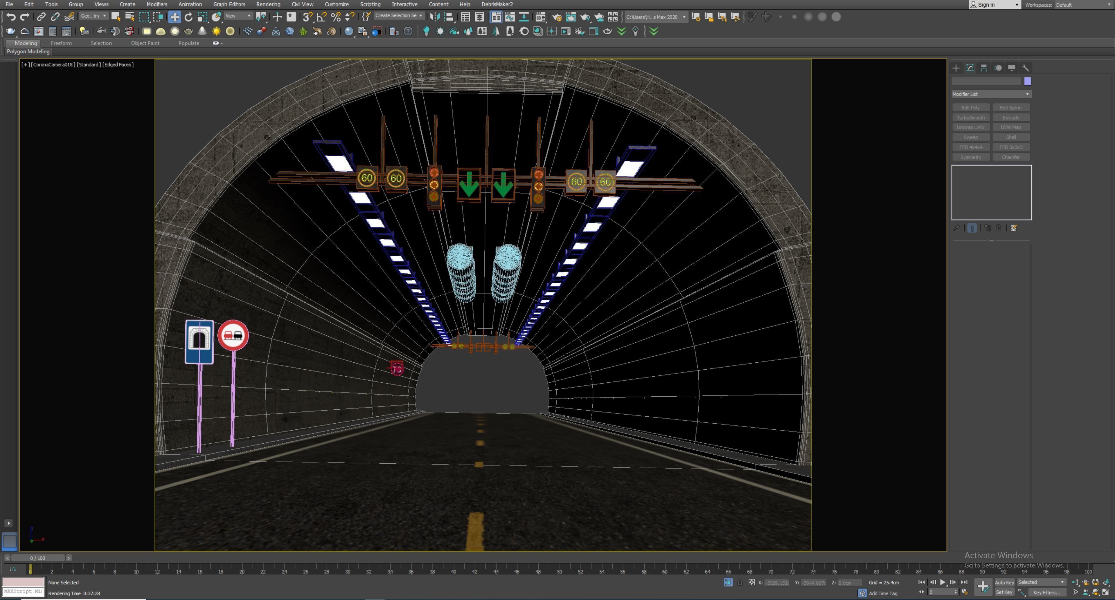Open the Rendering menu
This screenshot has height=600, width=1115.
(268, 4)
